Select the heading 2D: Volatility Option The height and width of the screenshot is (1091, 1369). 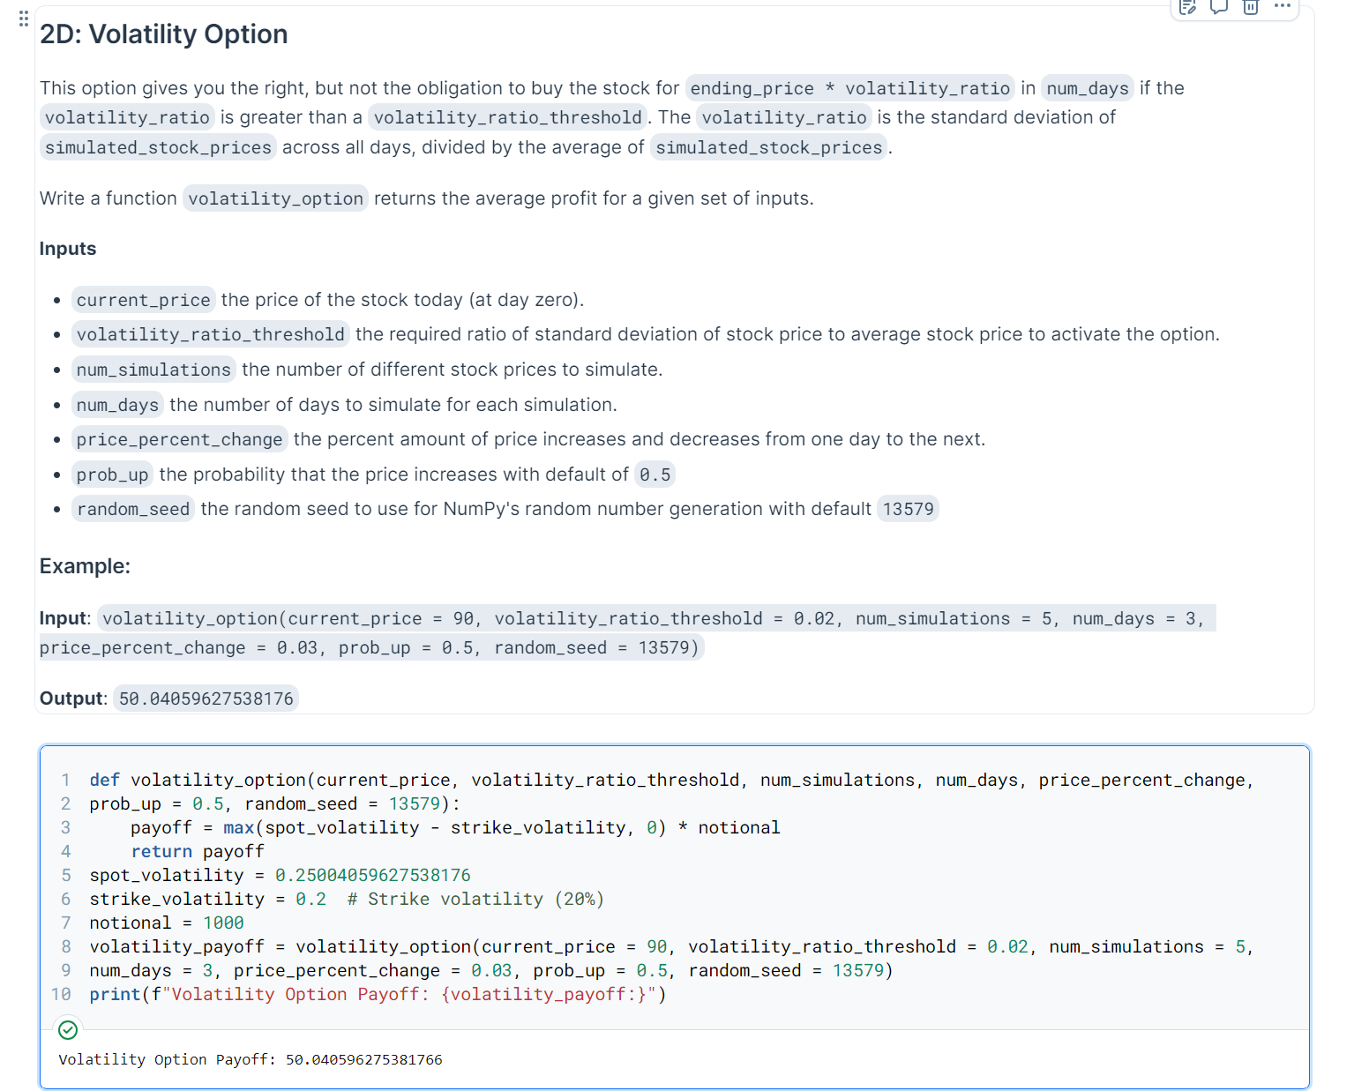163,34
